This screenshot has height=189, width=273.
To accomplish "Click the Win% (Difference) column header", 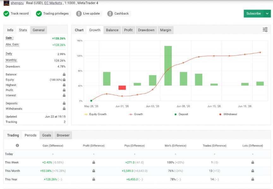I will (175, 146).
